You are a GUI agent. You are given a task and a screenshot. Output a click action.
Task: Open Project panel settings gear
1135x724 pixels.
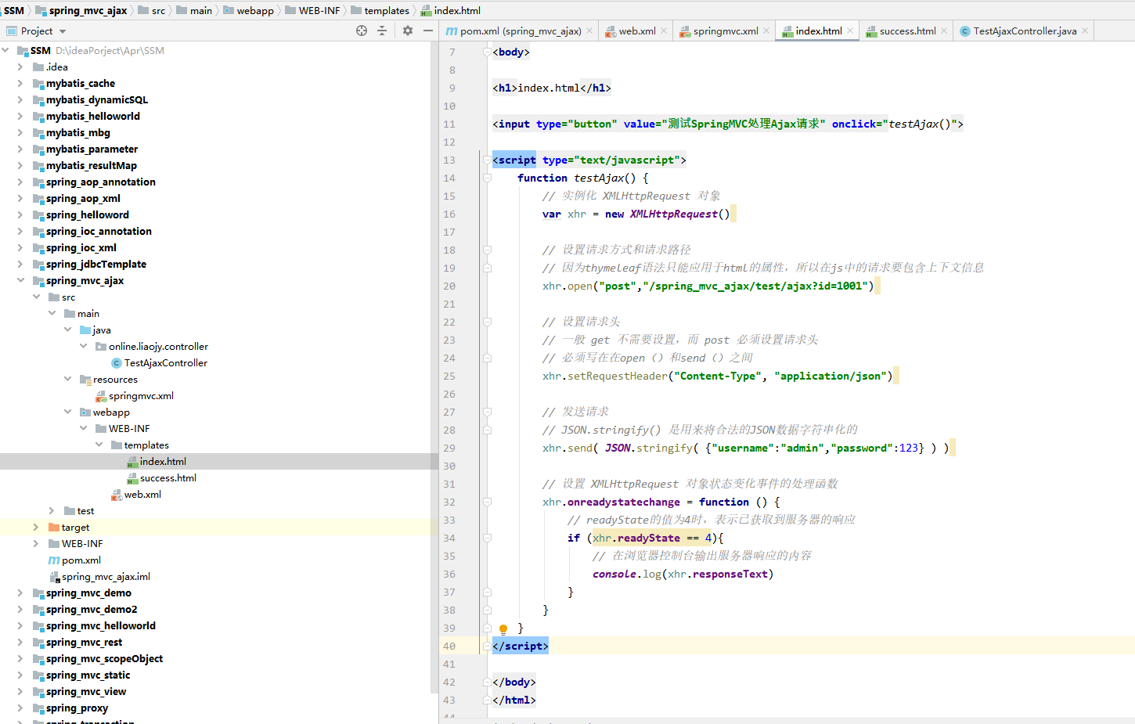click(408, 31)
